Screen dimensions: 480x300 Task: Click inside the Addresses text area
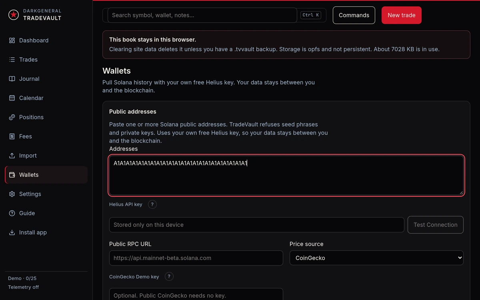coord(286,175)
